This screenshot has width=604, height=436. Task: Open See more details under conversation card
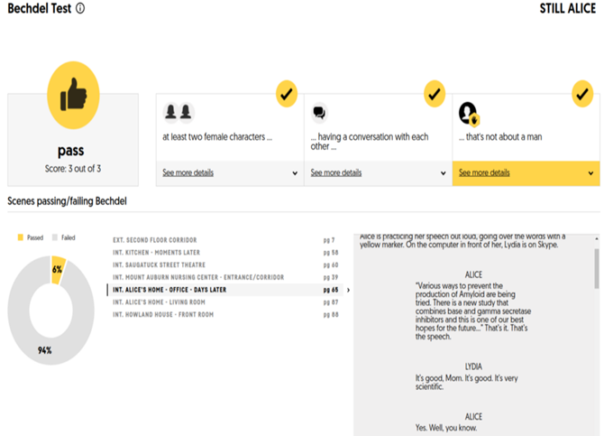coord(336,172)
